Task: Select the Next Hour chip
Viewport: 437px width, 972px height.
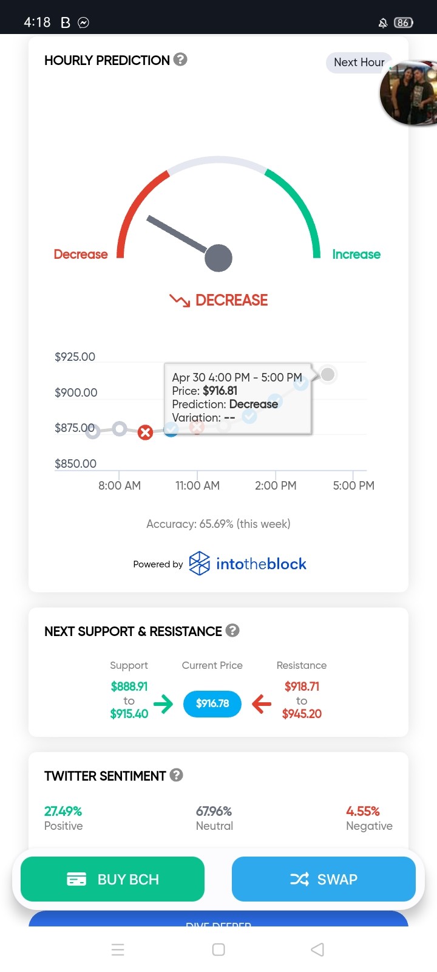Action: [359, 63]
